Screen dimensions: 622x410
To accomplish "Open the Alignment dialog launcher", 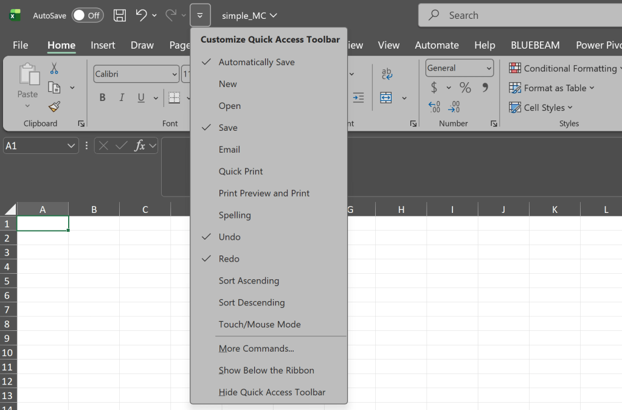I will coord(413,124).
